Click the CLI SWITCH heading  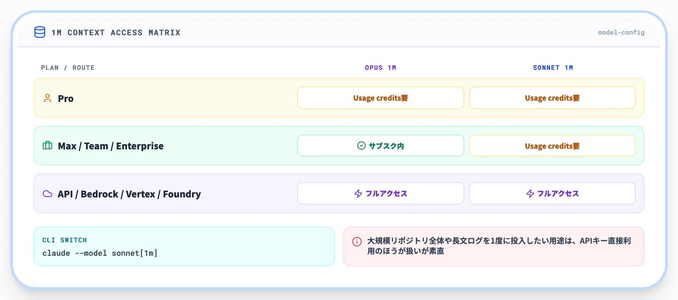(x=65, y=240)
